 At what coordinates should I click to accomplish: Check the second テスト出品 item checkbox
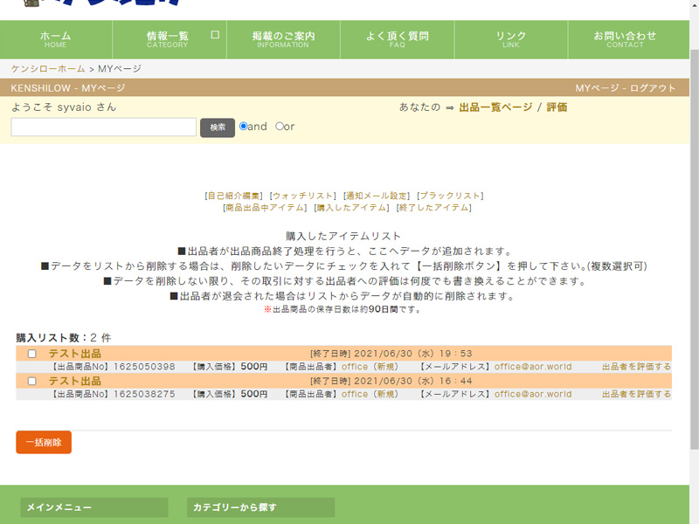[31, 379]
